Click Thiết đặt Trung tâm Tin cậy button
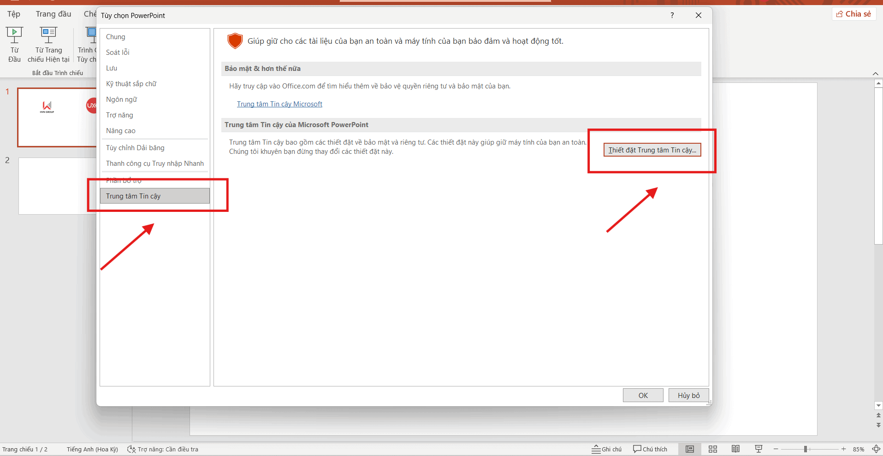This screenshot has width=883, height=456. click(652, 150)
